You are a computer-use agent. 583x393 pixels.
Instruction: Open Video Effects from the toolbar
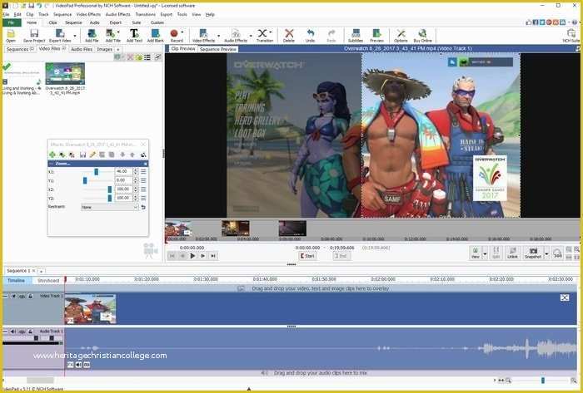point(203,36)
